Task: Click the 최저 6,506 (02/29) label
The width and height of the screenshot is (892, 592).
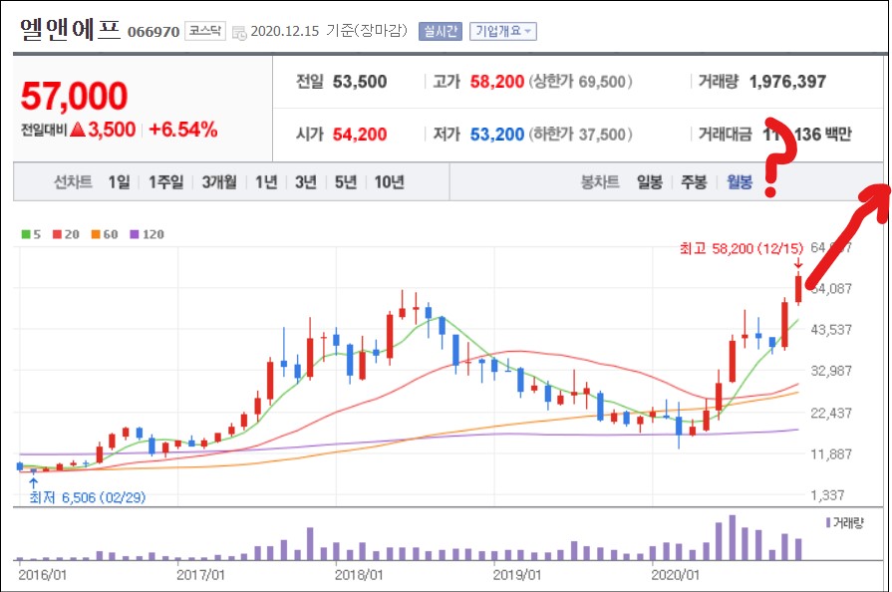Action: (88, 498)
